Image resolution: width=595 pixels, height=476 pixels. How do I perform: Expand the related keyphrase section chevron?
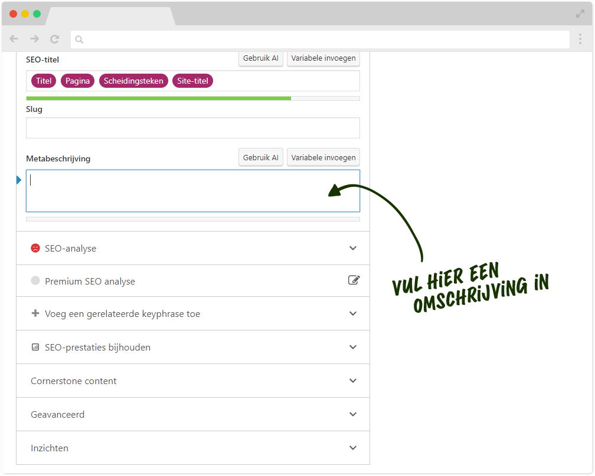click(x=353, y=313)
